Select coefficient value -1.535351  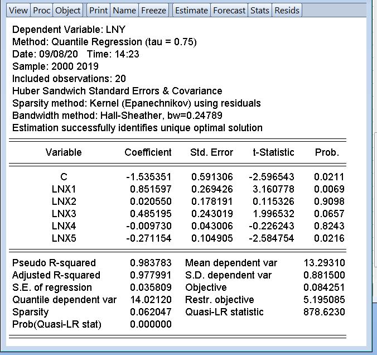click(x=149, y=177)
